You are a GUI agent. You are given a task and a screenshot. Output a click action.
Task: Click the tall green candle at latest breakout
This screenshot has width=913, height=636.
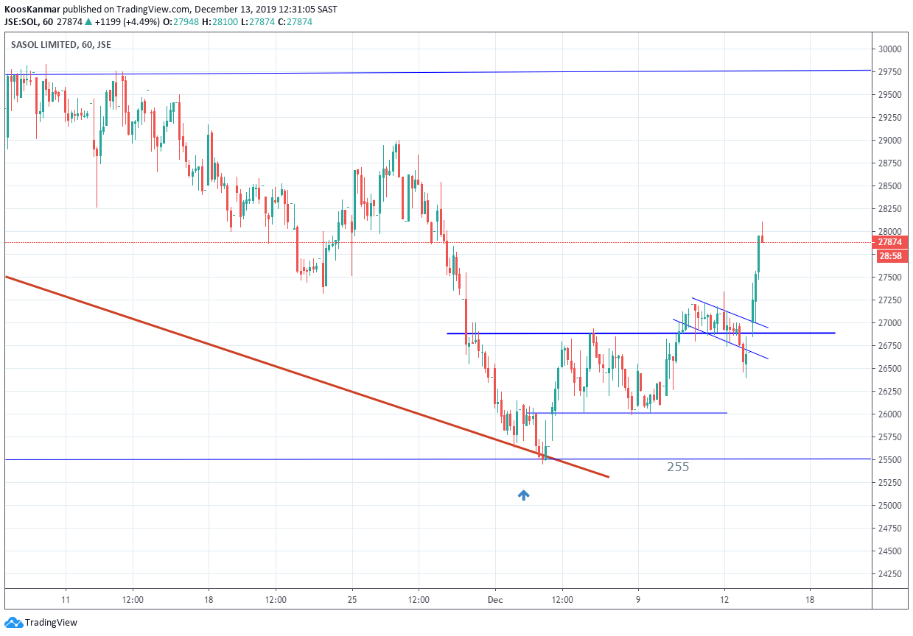pos(758,254)
